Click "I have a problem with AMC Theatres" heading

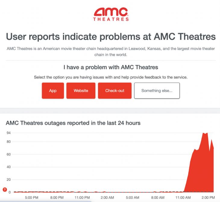pyautogui.click(x=111, y=67)
